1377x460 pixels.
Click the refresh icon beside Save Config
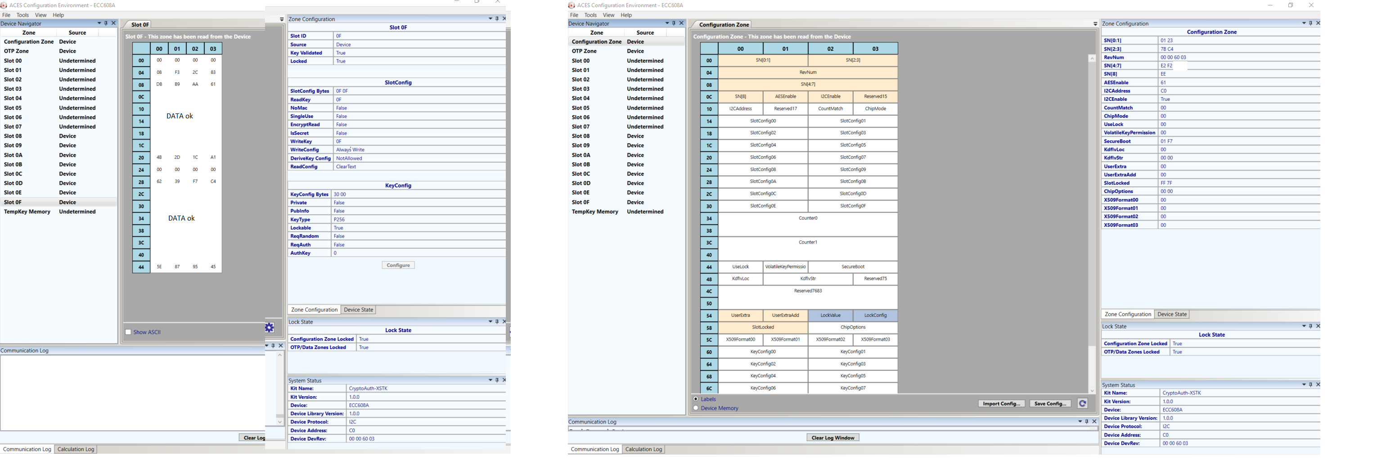coord(1082,404)
